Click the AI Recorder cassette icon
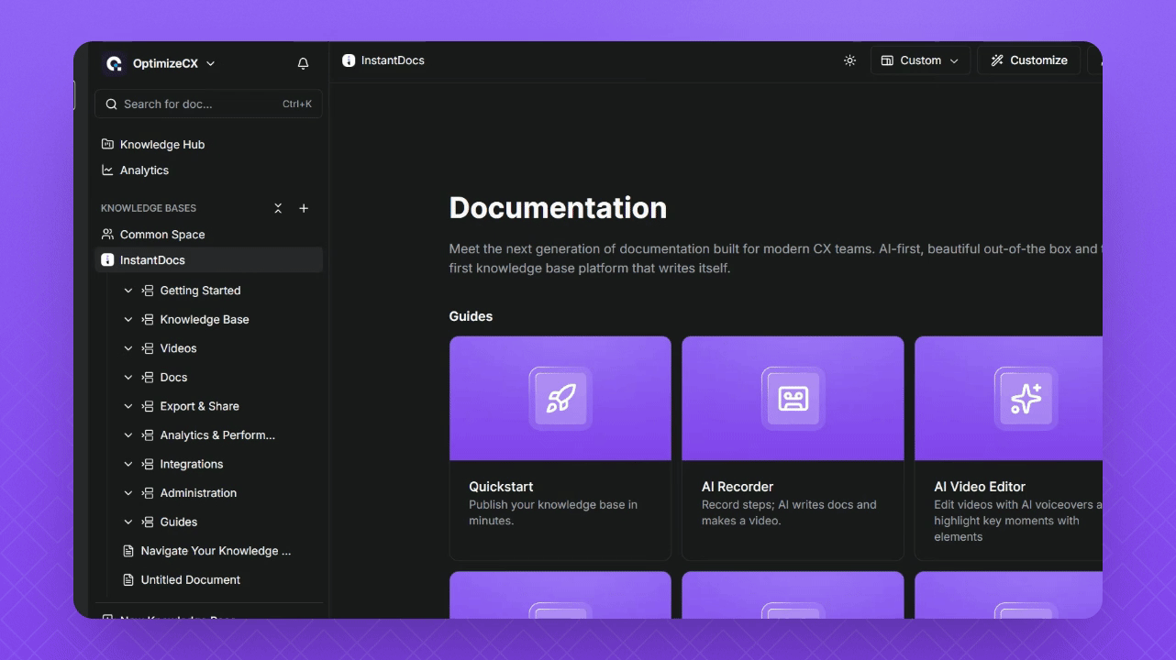The width and height of the screenshot is (1176, 660). [x=793, y=398]
